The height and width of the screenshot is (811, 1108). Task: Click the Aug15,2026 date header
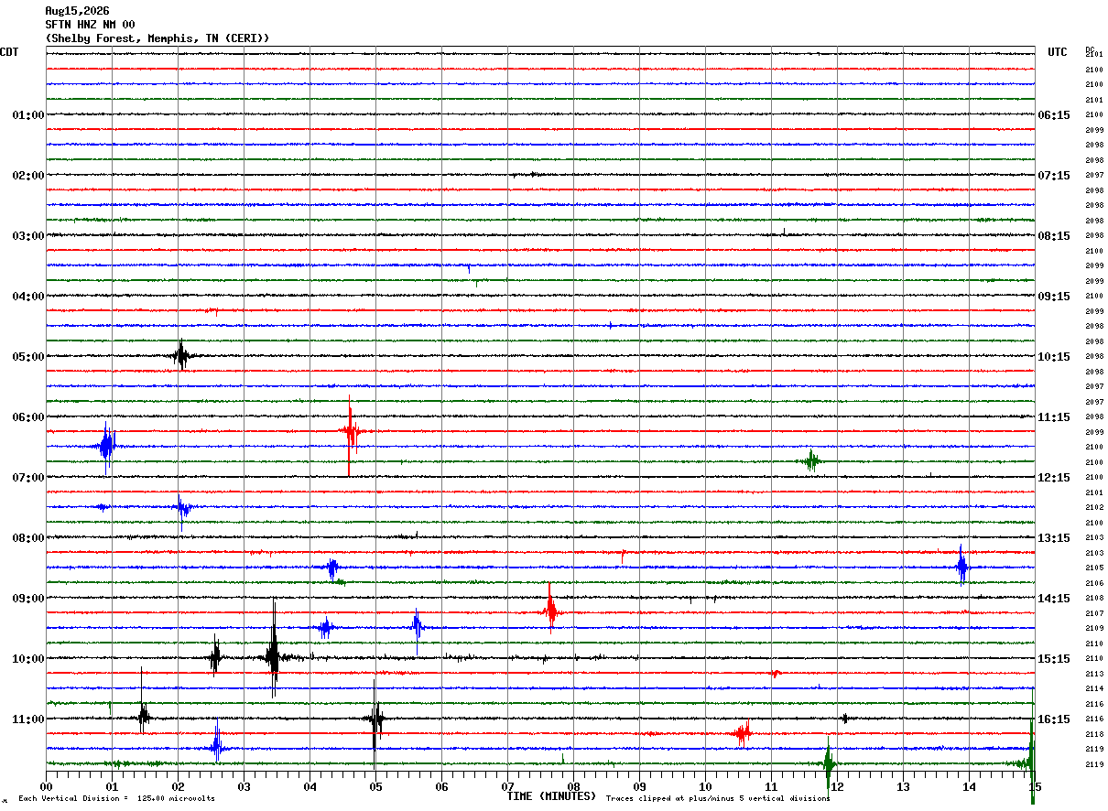(77, 11)
